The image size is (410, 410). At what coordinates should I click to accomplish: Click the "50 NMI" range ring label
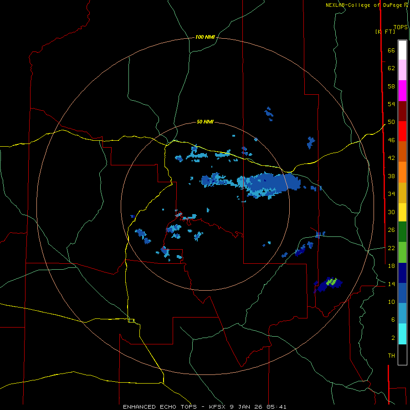point(205,122)
